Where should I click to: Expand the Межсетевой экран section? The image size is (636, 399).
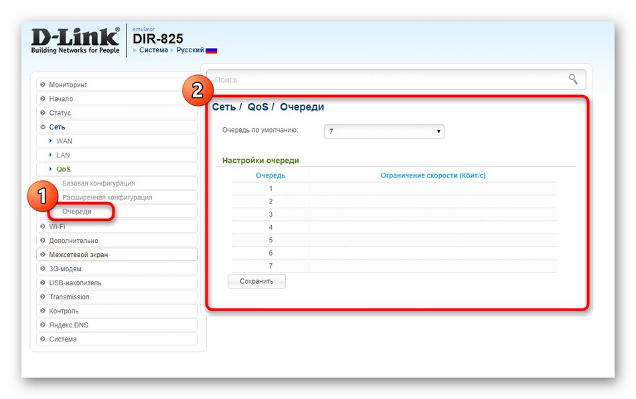click(x=116, y=254)
